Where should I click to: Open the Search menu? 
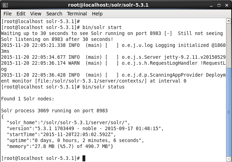click(54, 14)
